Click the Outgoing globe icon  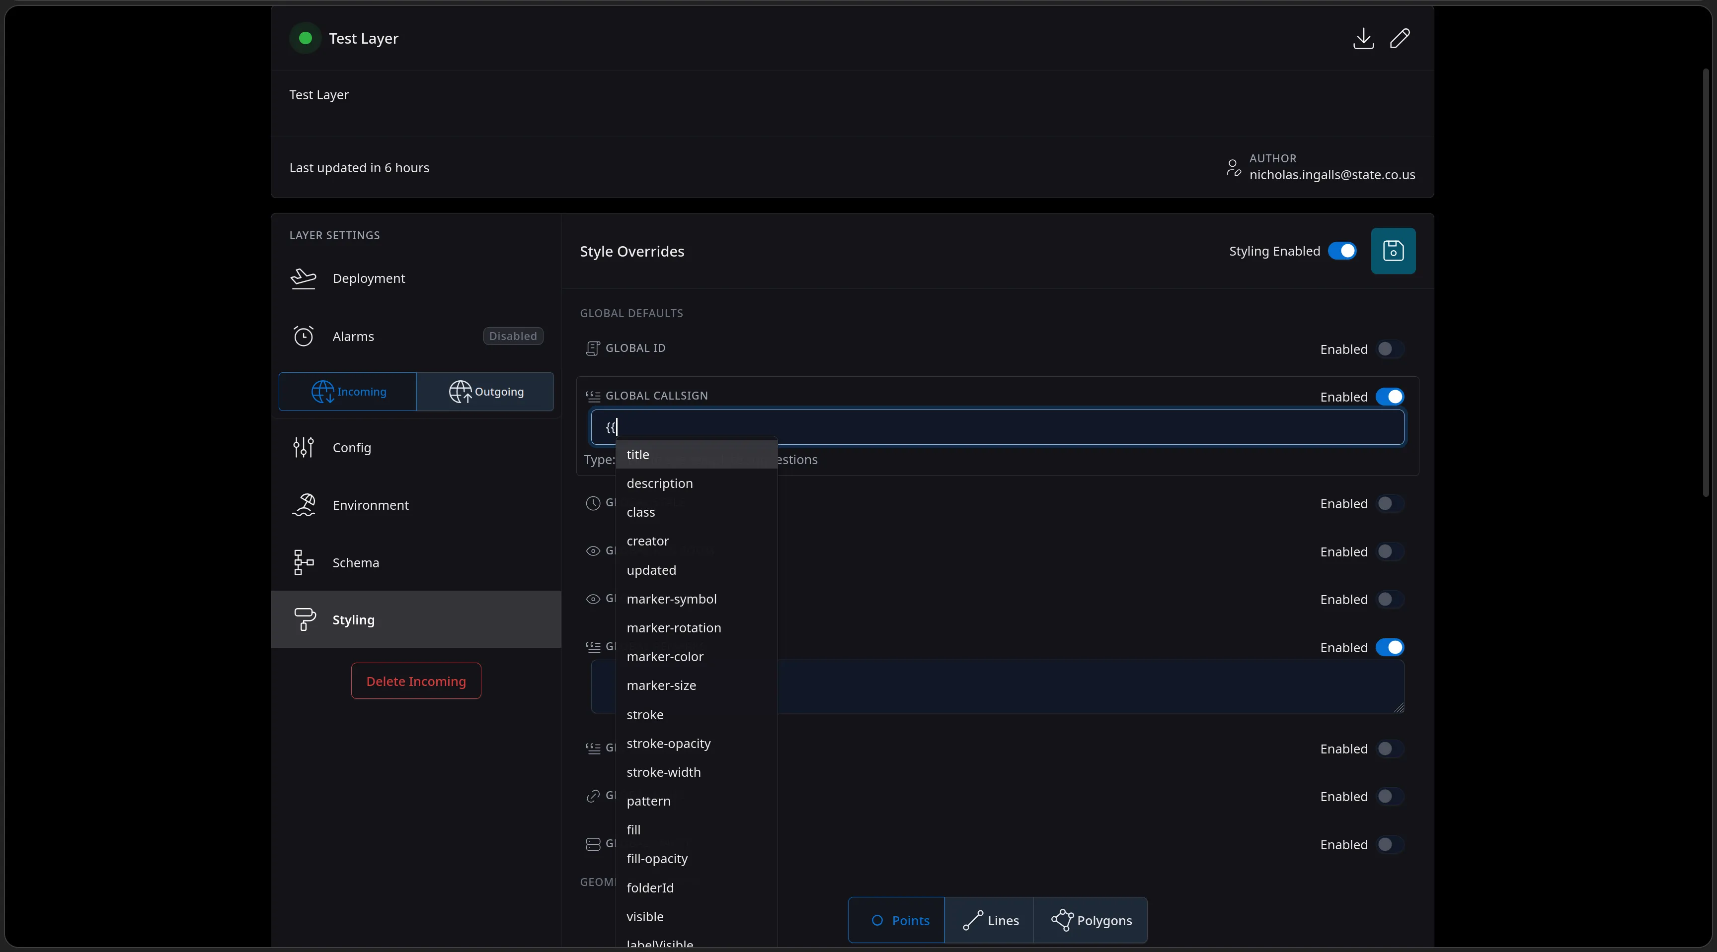[460, 392]
